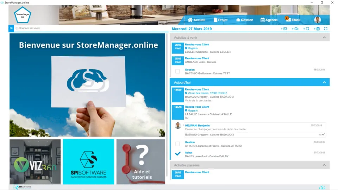The height and width of the screenshot is (190, 338).
Task: Click 'ANGLADE Jean - Cuisine' text
Action: 200,62
